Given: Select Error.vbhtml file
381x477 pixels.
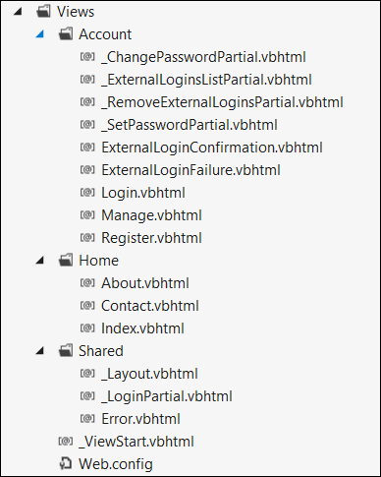Looking at the screenshot, I should (140, 419).
